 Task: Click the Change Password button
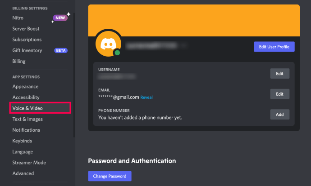(110, 176)
